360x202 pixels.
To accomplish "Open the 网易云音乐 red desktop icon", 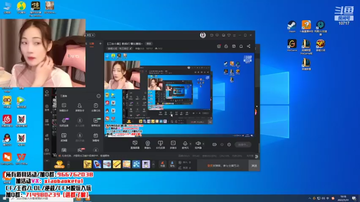I will (x=7, y=121).
